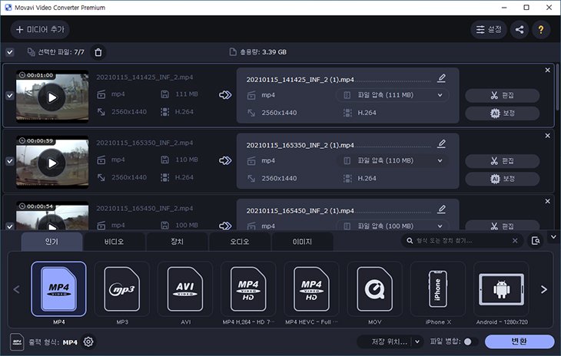Remove the 165450 file with its X

[547, 201]
